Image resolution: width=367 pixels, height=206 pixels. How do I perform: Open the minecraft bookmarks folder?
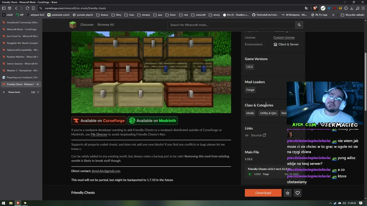click(x=198, y=15)
